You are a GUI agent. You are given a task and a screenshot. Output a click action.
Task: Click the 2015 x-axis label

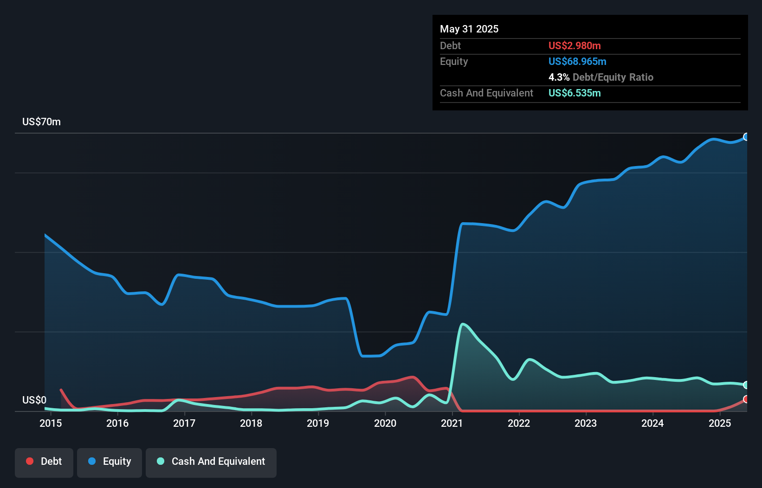51,423
